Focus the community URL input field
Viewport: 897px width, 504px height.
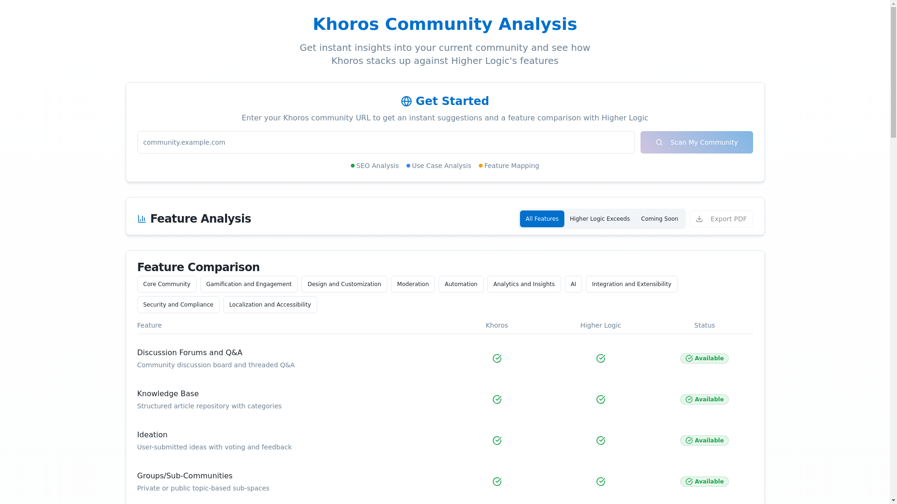tap(386, 142)
